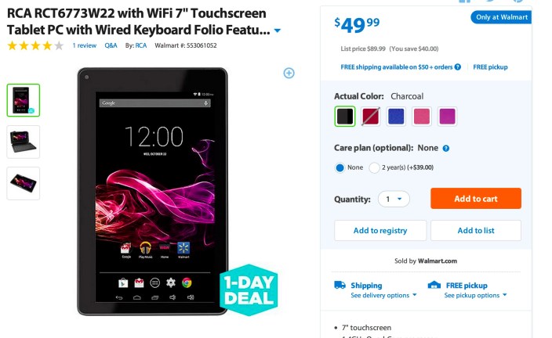The width and height of the screenshot is (552, 338).
Task: Expand See pickup options
Action: point(475,295)
